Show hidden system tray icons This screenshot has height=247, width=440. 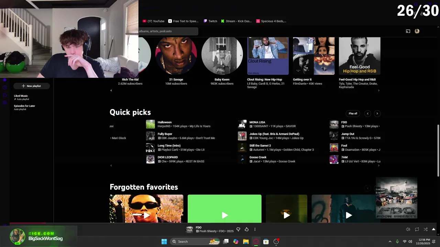tap(390, 242)
